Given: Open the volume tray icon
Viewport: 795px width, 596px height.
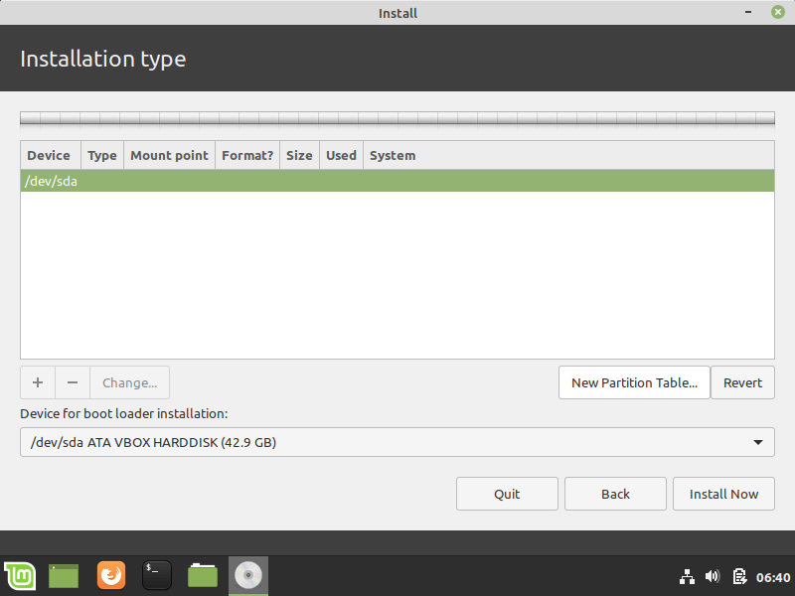Looking at the screenshot, I should click(x=713, y=576).
